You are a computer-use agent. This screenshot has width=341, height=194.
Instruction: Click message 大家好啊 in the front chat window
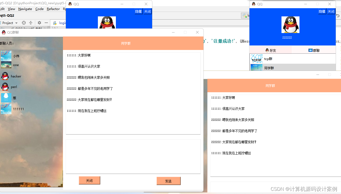point(84,55)
